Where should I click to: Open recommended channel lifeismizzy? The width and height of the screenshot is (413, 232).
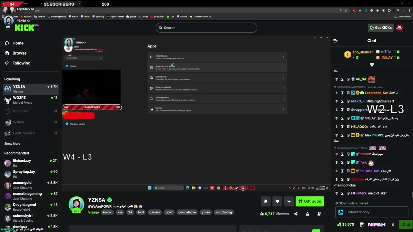[x=31, y=163]
